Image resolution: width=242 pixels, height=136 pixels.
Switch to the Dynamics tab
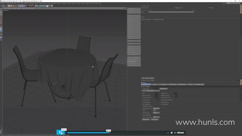click(x=164, y=85)
